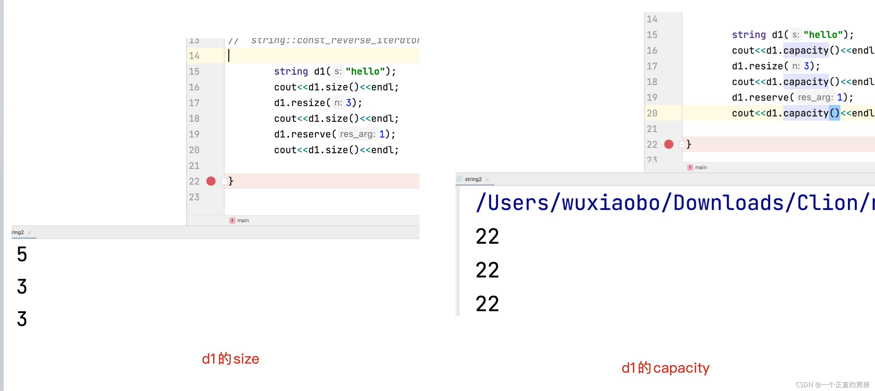The image size is (875, 391).
Task: Click the string2 tab console icon
Action: [459, 179]
